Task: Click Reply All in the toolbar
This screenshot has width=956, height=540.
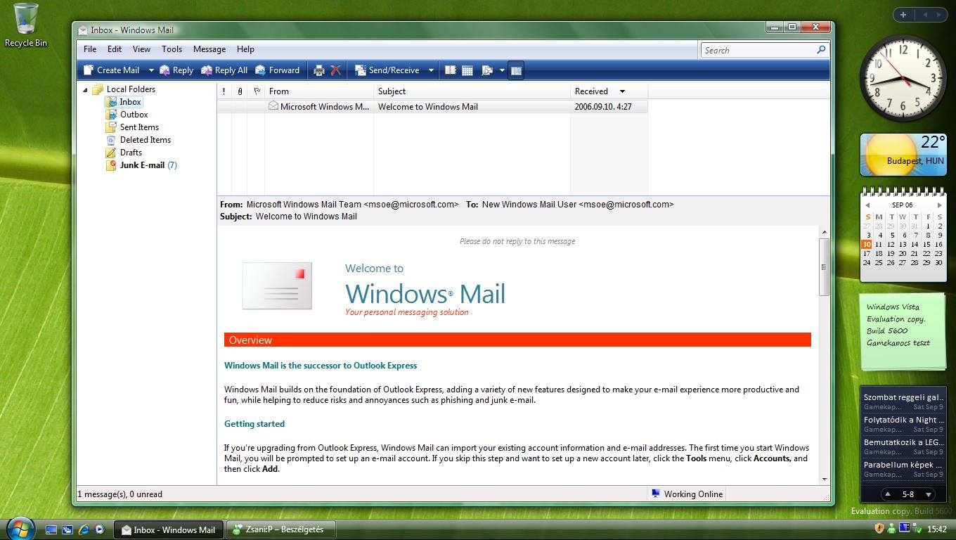Action: pyautogui.click(x=224, y=70)
